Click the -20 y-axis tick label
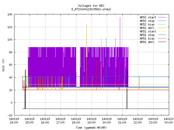 pos(10,115)
